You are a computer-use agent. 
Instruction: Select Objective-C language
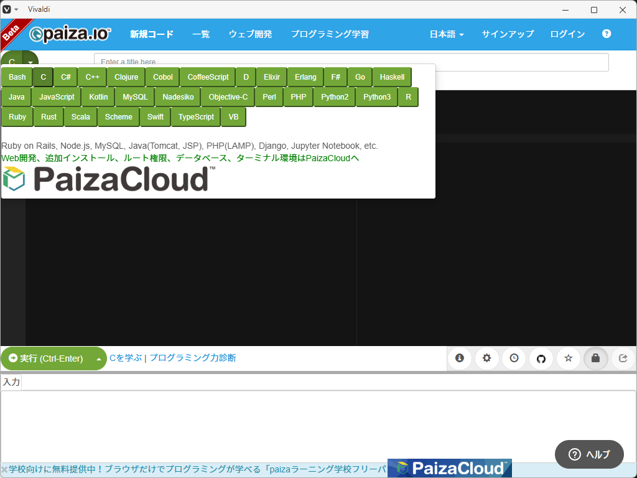click(228, 97)
